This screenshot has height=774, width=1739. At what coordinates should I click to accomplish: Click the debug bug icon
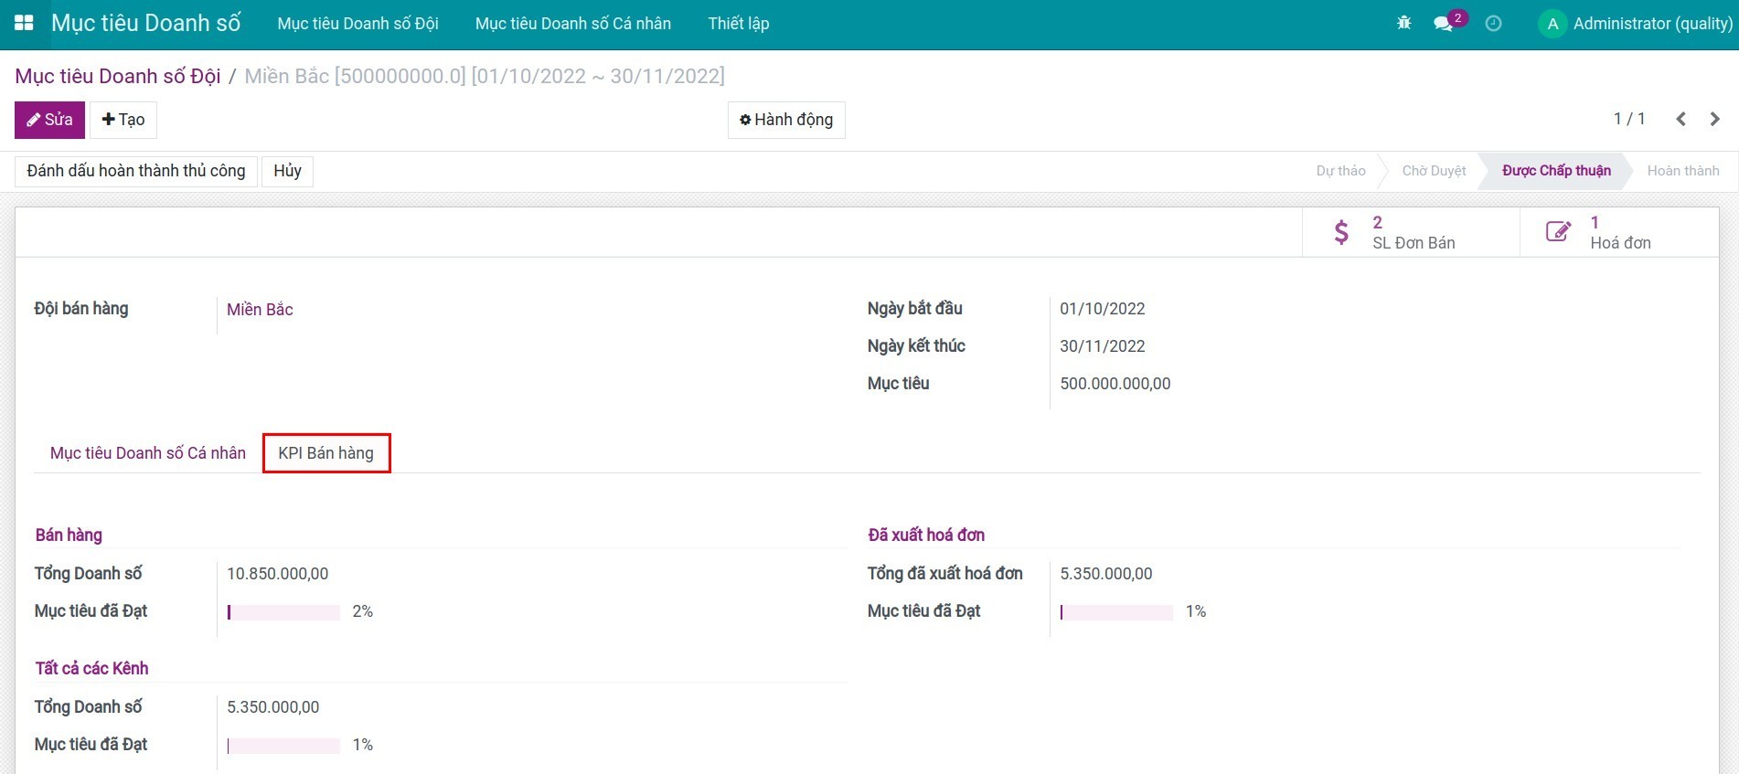(x=1404, y=24)
